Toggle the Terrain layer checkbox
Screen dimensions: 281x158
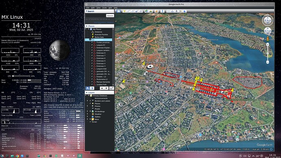pyautogui.click(x=90, y=122)
